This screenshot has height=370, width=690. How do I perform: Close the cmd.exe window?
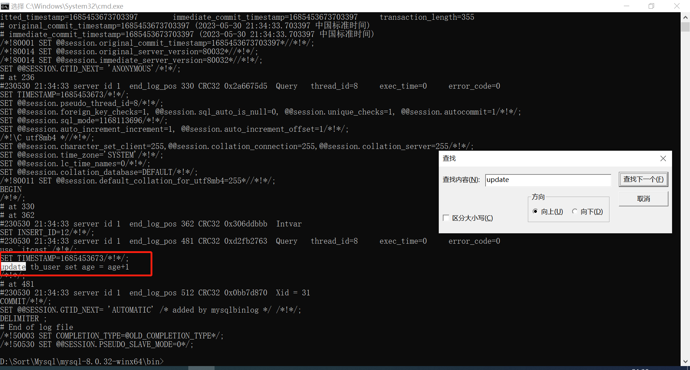click(x=677, y=6)
